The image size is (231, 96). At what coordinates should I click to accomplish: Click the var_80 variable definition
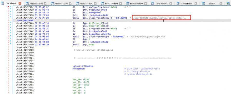click(x=81, y=79)
